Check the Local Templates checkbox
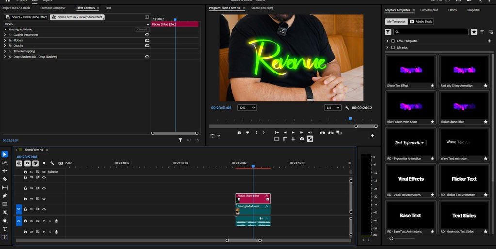Viewport: 496px width, 249px height. click(x=393, y=41)
